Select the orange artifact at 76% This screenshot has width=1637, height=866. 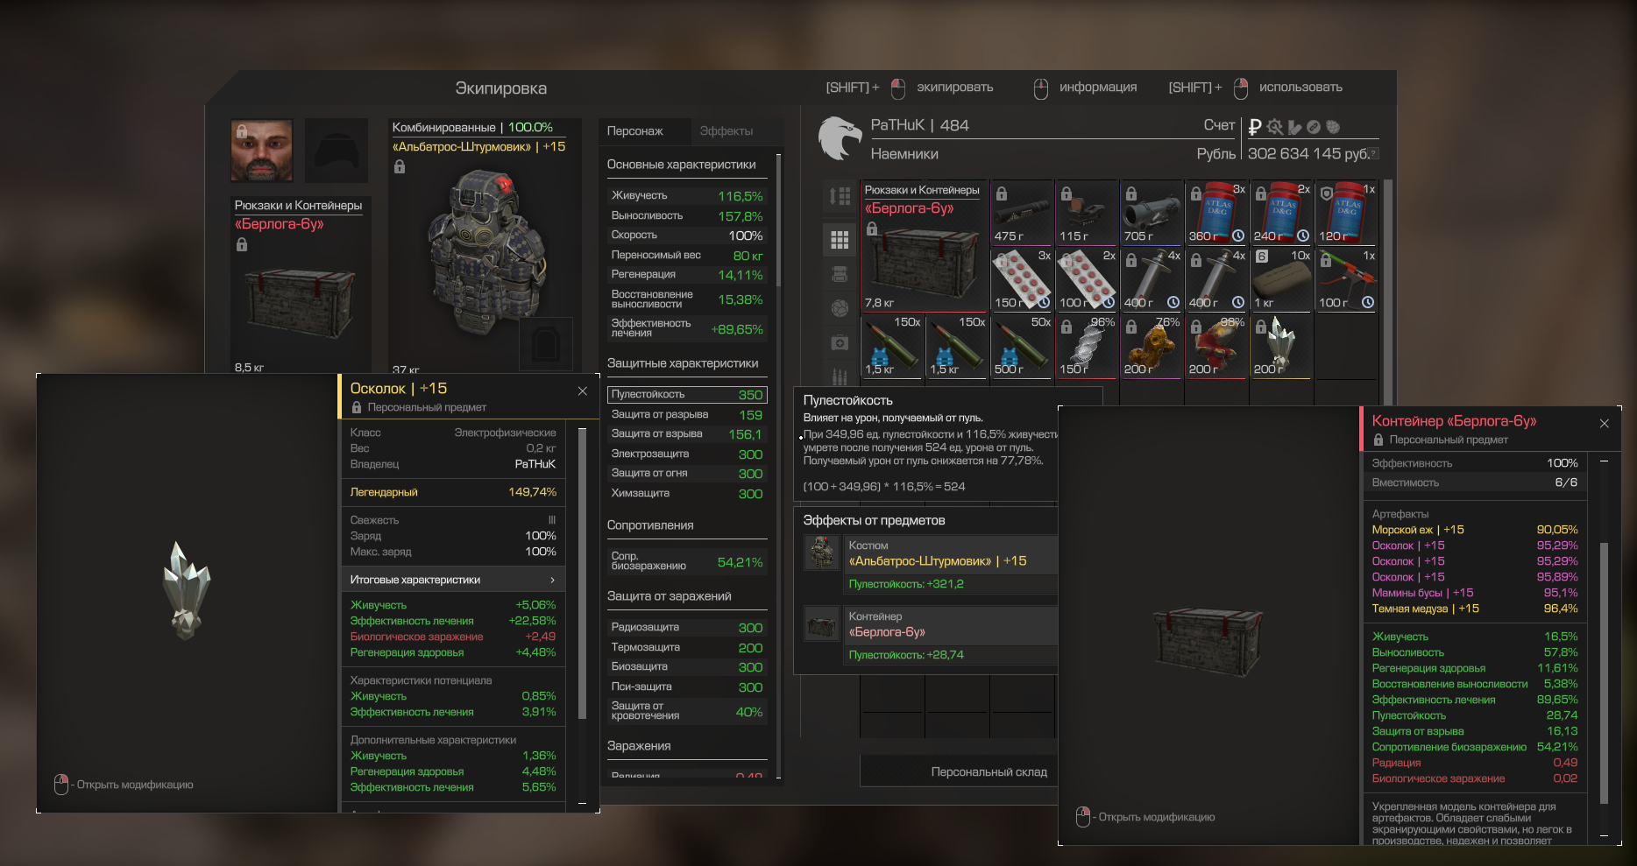coord(1152,346)
